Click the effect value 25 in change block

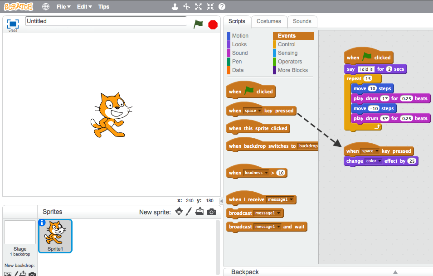pos(412,161)
